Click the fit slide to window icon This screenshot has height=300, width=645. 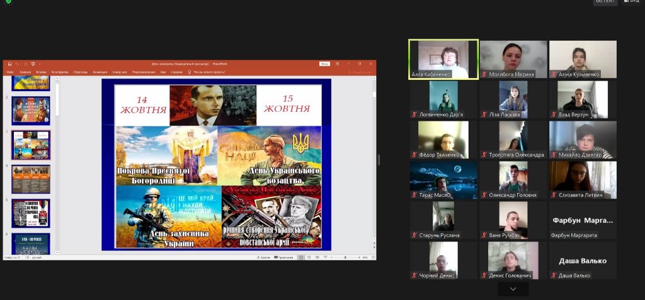click(373, 257)
